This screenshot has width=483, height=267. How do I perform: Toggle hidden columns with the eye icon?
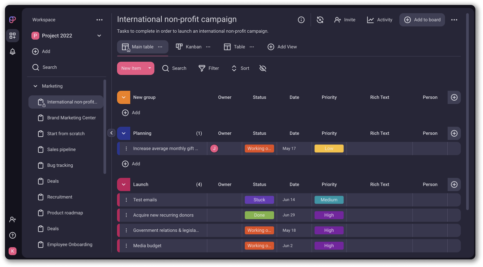click(x=263, y=68)
